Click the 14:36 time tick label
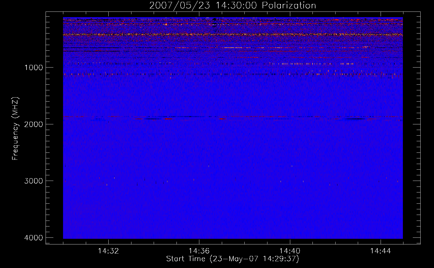The width and height of the screenshot is (434, 268). [x=199, y=251]
